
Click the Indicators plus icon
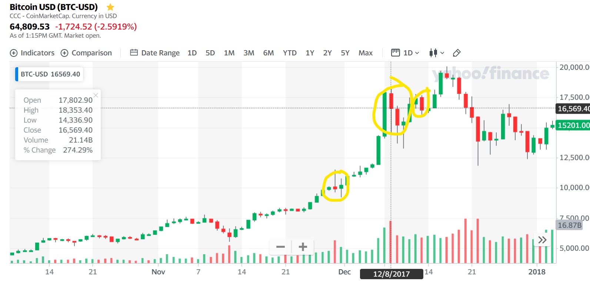coord(14,53)
